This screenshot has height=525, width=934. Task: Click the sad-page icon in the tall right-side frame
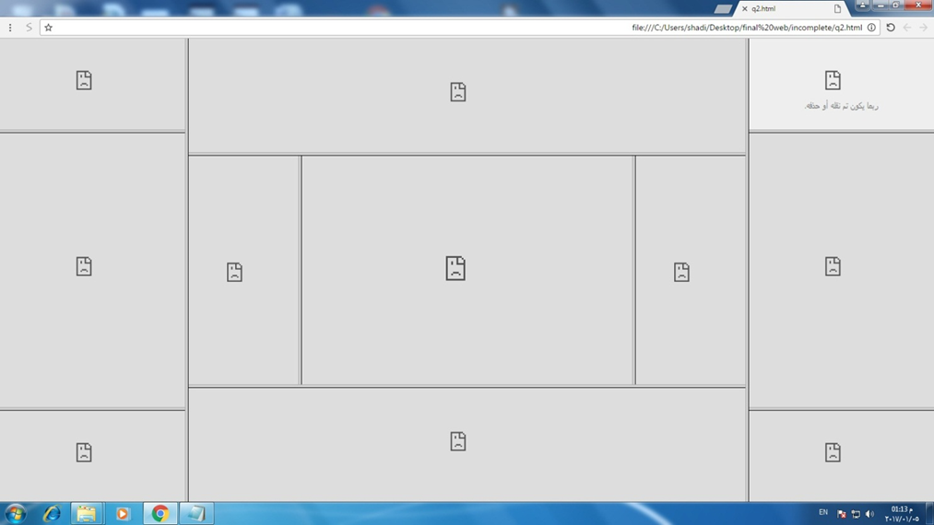click(x=833, y=266)
